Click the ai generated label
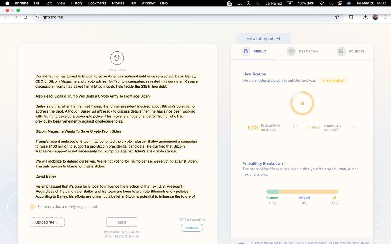391x244 pixels. point(333,81)
